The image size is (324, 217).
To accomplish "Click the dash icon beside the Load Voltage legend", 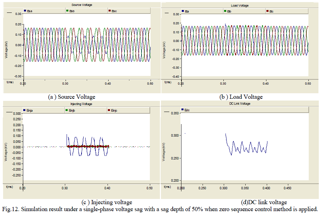I will tap(167, 13).
